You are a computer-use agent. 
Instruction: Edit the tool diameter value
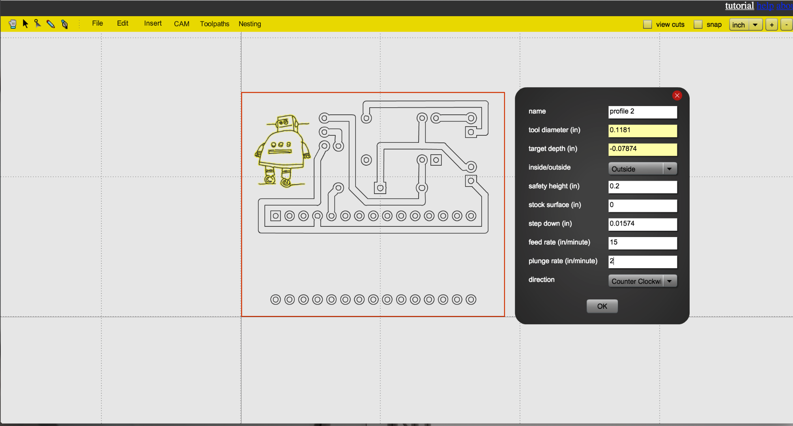[642, 131]
